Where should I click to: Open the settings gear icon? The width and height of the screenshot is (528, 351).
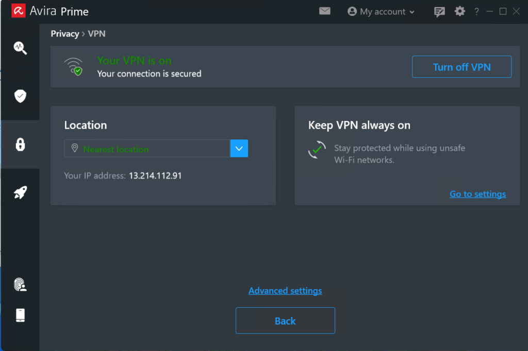pyautogui.click(x=459, y=11)
